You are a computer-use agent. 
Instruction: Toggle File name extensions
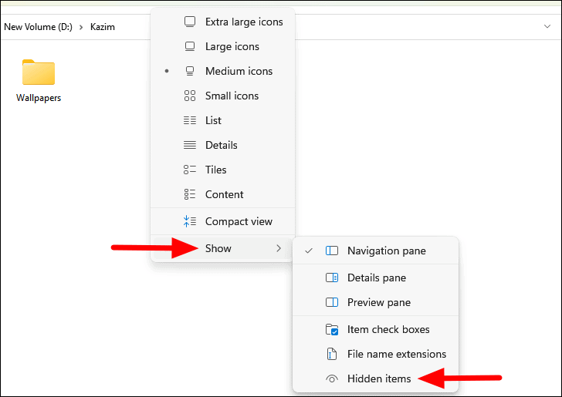[396, 354]
